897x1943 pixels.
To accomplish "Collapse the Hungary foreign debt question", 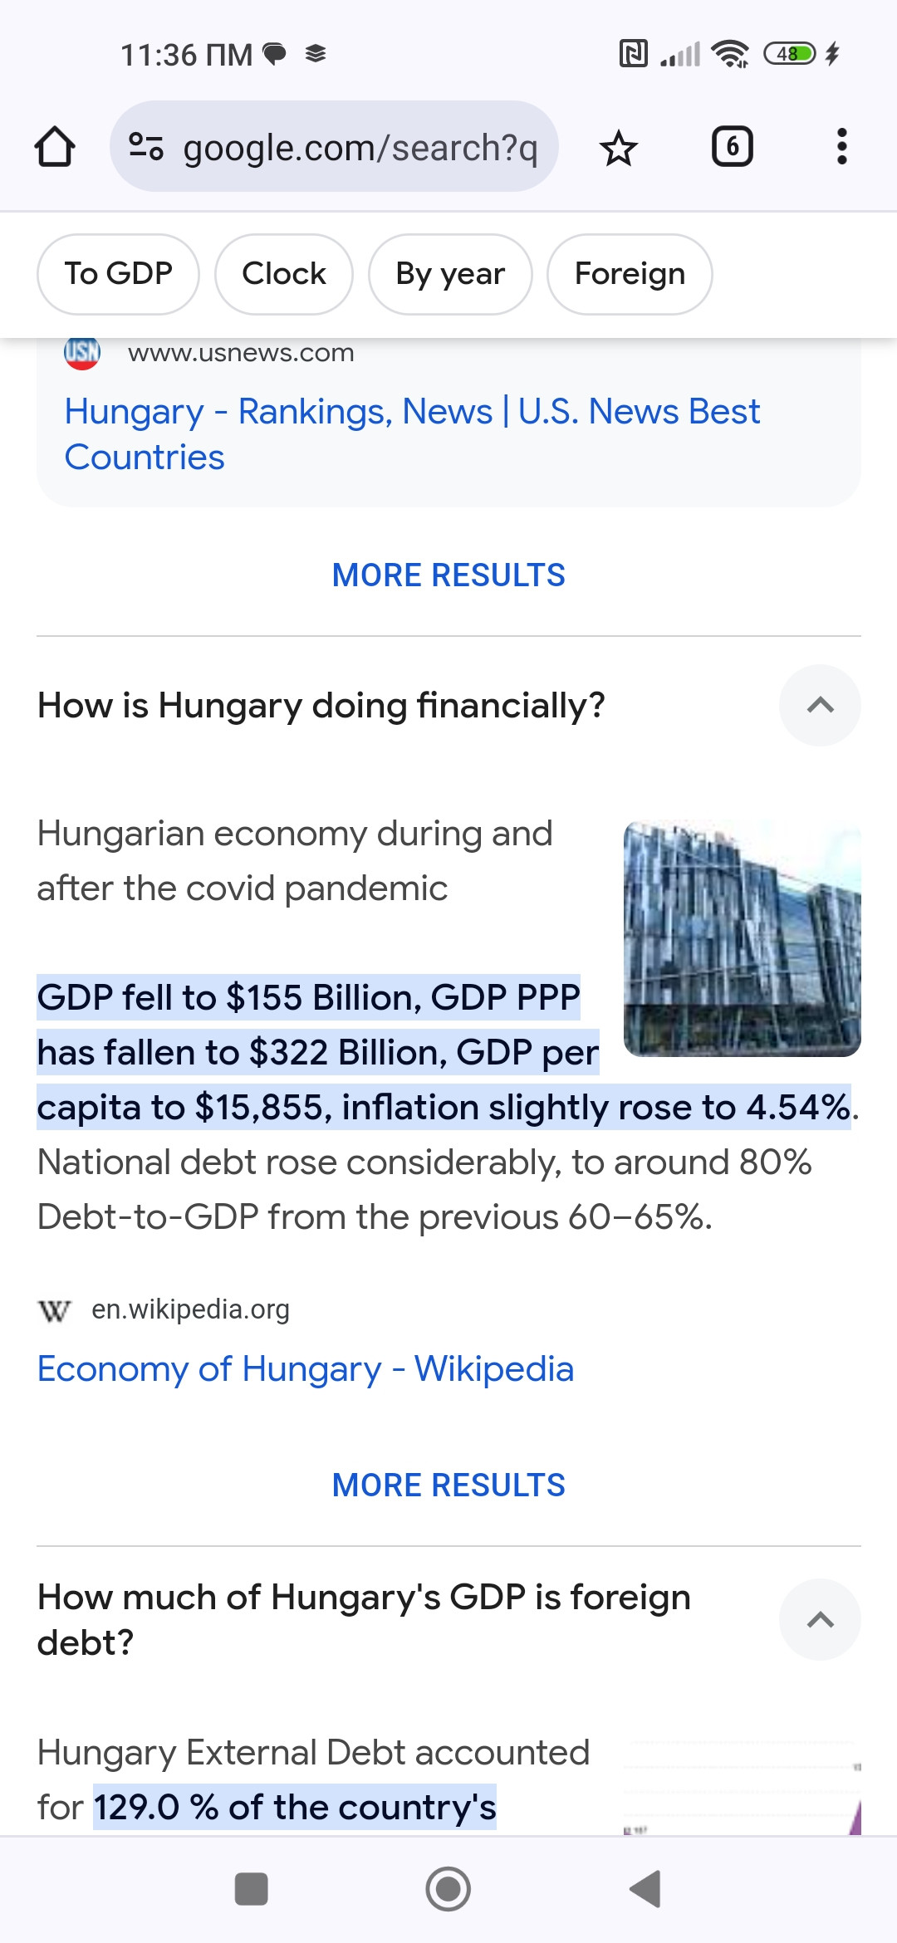I will [x=819, y=1619].
